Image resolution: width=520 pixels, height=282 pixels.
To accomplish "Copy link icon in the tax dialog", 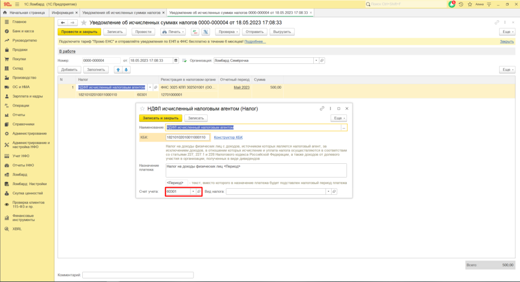I will pyautogui.click(x=322, y=109).
